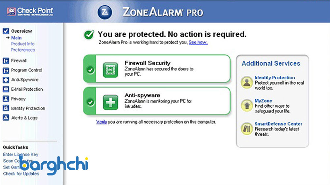This screenshot has height=185, width=330.
Task: Click the Anti-spyware green status checkmark
Action: point(90,102)
